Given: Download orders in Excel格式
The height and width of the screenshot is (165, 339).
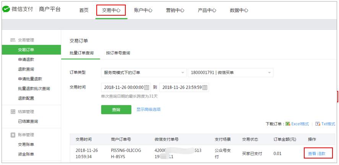Looking at the screenshot, I should (x=297, y=124).
